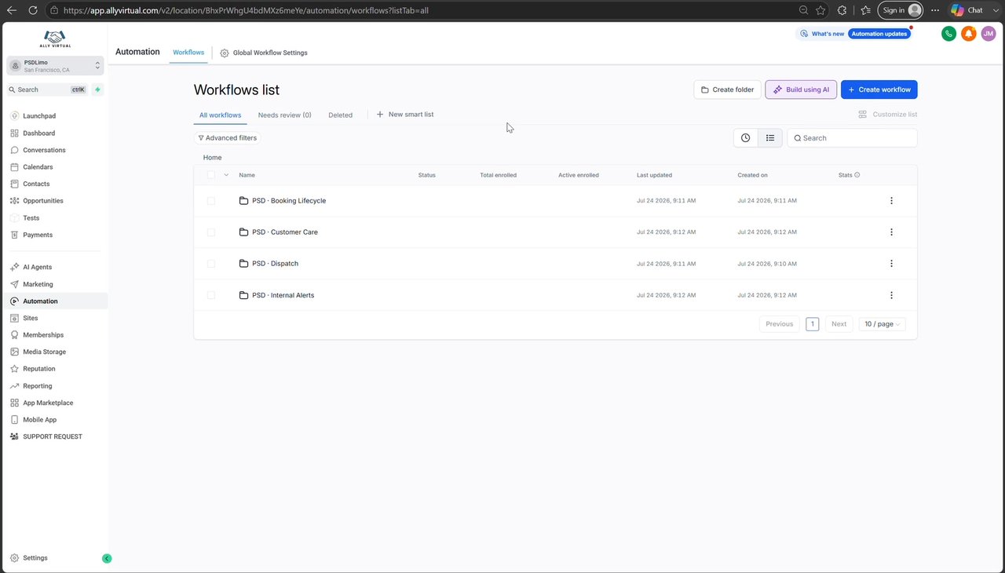Open the 10 / page dropdown

(x=883, y=324)
